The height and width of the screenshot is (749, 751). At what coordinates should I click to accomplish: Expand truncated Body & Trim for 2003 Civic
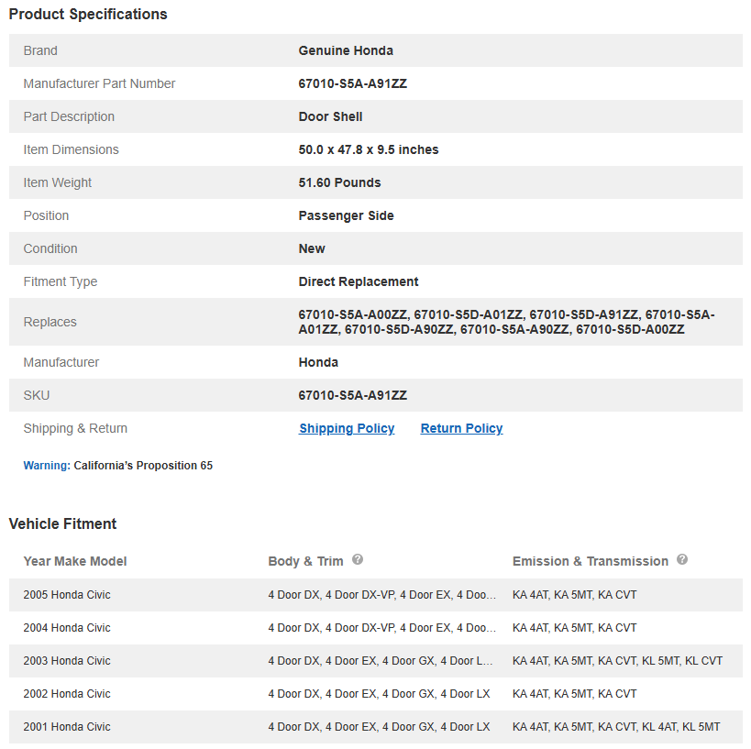tap(381, 661)
